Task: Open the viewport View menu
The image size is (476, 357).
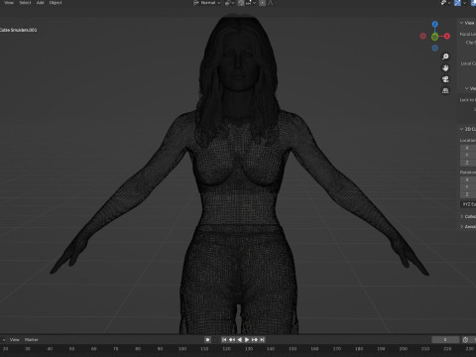Action: [x=9, y=3]
